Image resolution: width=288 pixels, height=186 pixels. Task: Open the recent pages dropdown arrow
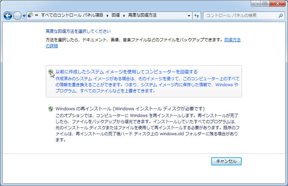coord(24,16)
